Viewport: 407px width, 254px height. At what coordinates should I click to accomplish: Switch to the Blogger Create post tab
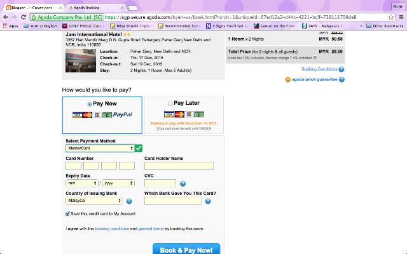pos(34,8)
